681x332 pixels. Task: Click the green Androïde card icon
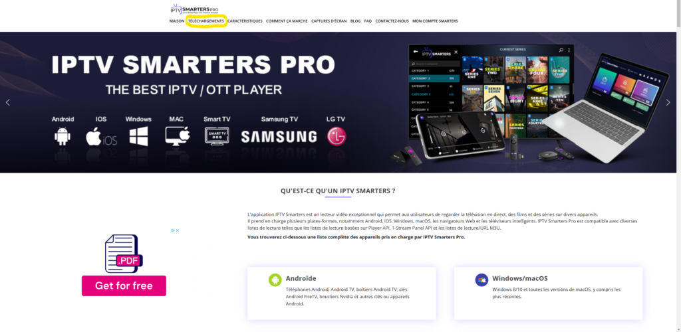(x=275, y=280)
